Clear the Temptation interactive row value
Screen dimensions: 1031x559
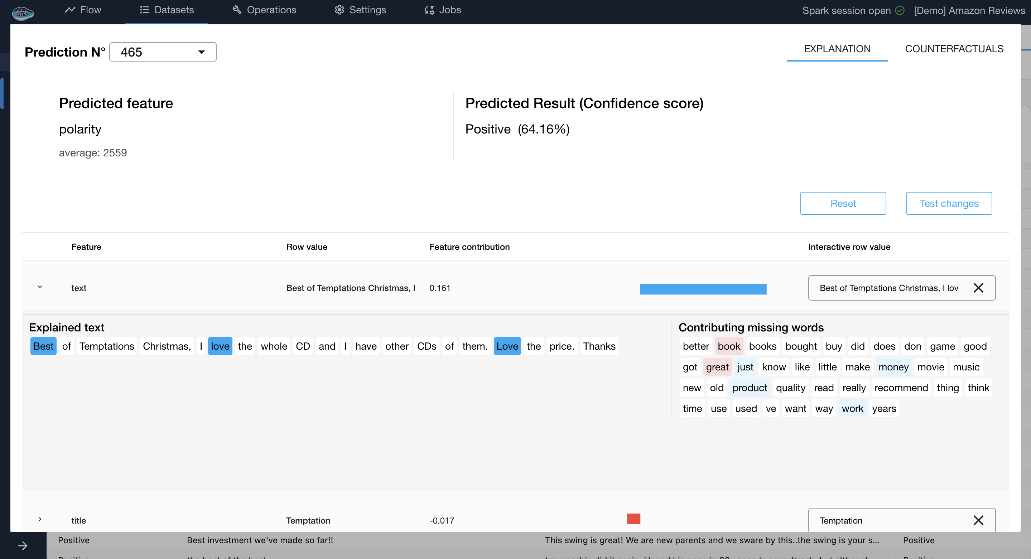979,520
